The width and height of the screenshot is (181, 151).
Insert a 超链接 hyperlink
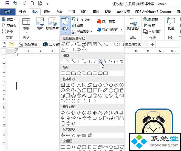point(151,19)
